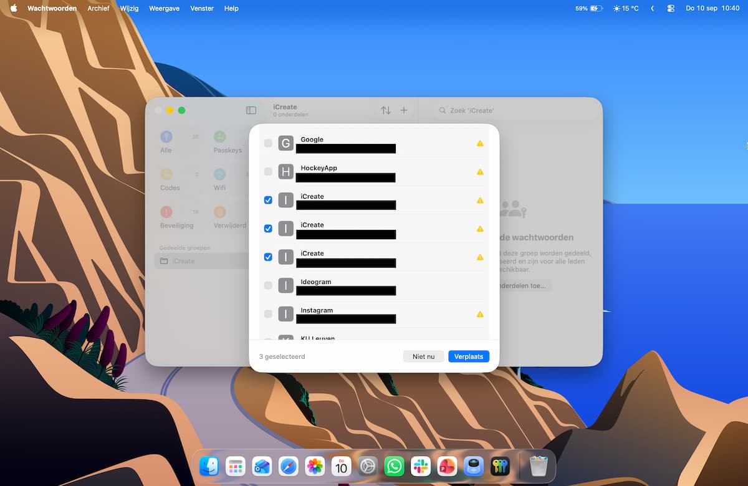Open Launchpad apps grid in Dock

pos(235,466)
